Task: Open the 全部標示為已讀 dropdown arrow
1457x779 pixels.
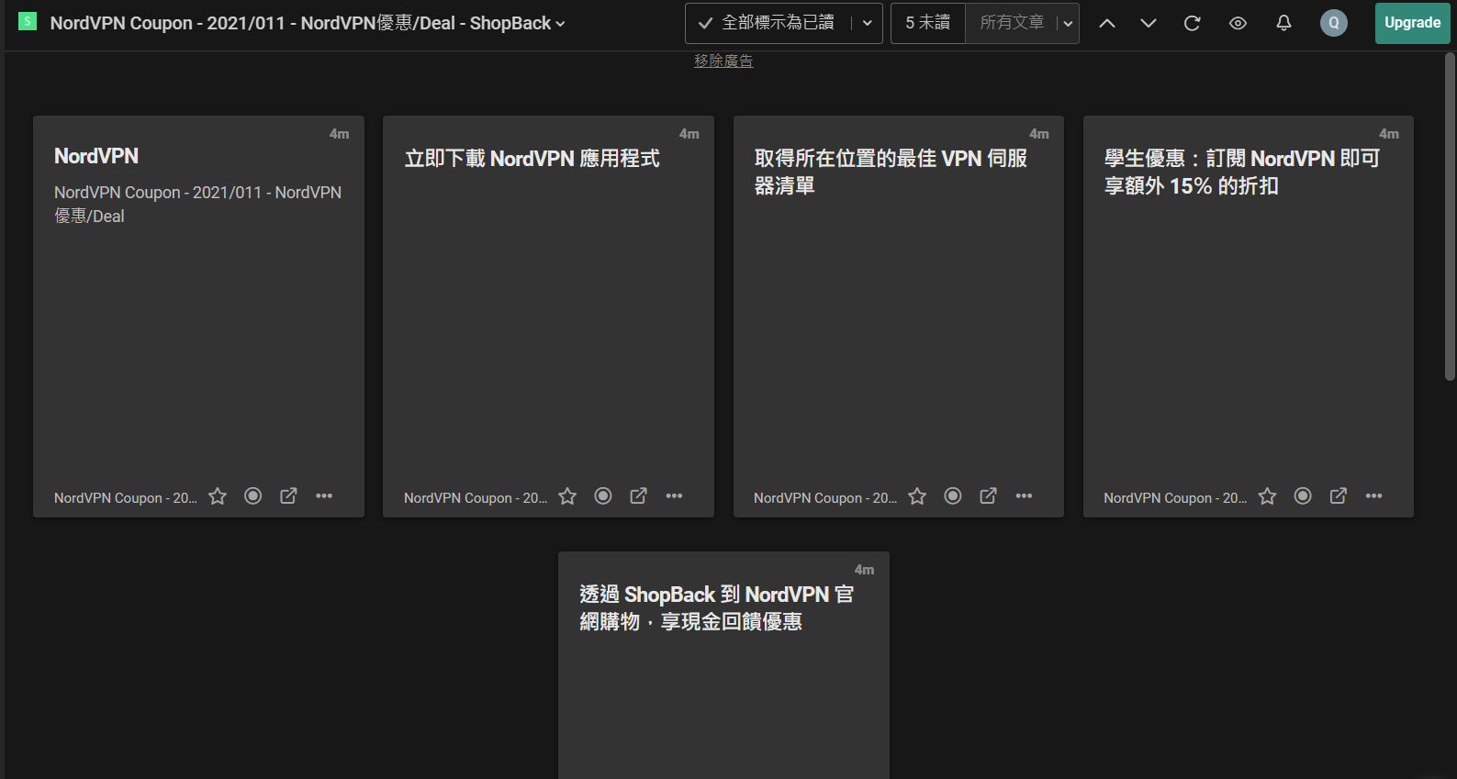Action: (867, 23)
